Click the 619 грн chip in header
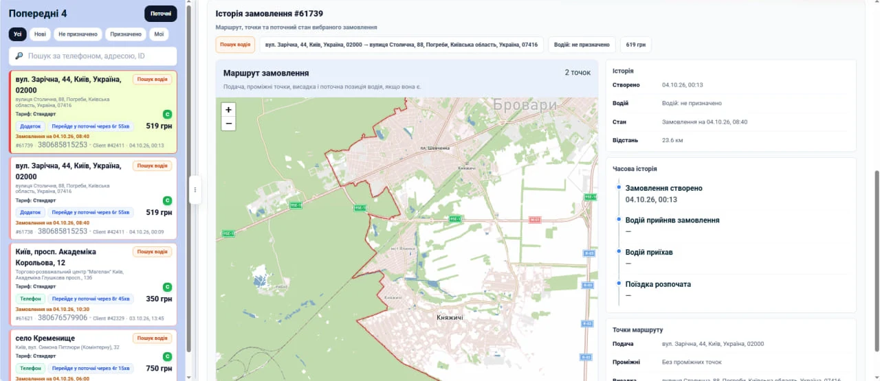Image resolution: width=880 pixels, height=381 pixels. click(x=636, y=45)
